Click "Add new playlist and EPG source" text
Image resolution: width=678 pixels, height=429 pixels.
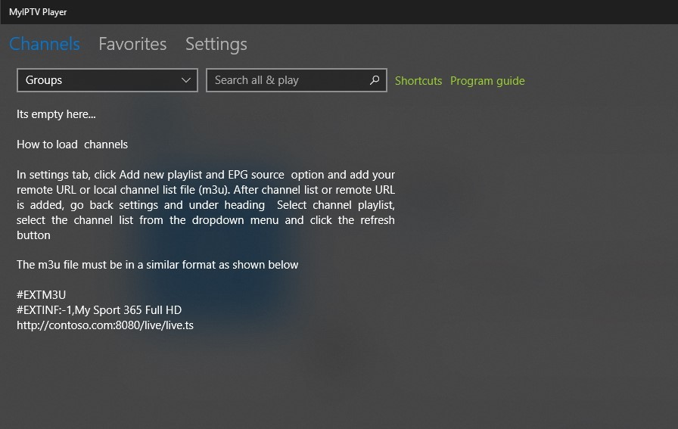pos(201,175)
